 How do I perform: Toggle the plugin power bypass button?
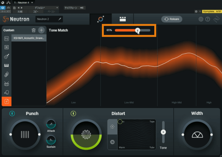pos(3,8)
